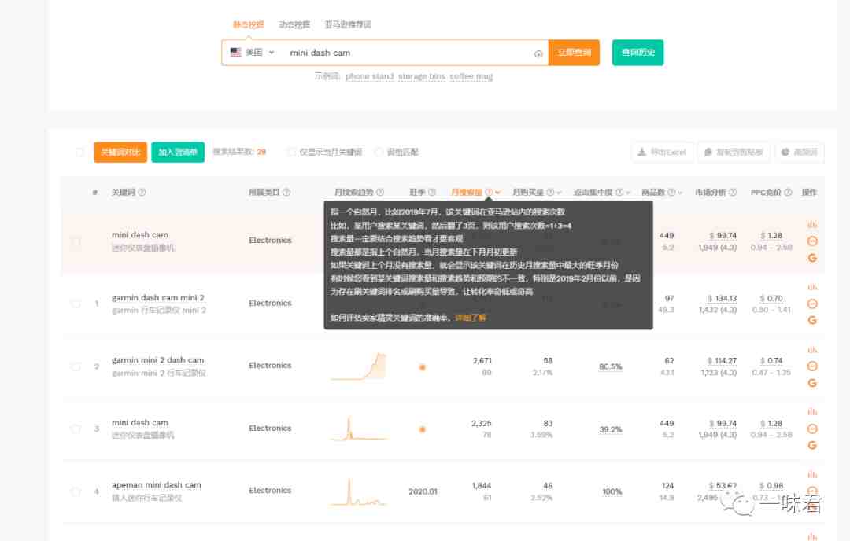Click the $ 0.70 PPC bid value
Image resolution: width=850 pixels, height=541 pixels.
point(771,298)
